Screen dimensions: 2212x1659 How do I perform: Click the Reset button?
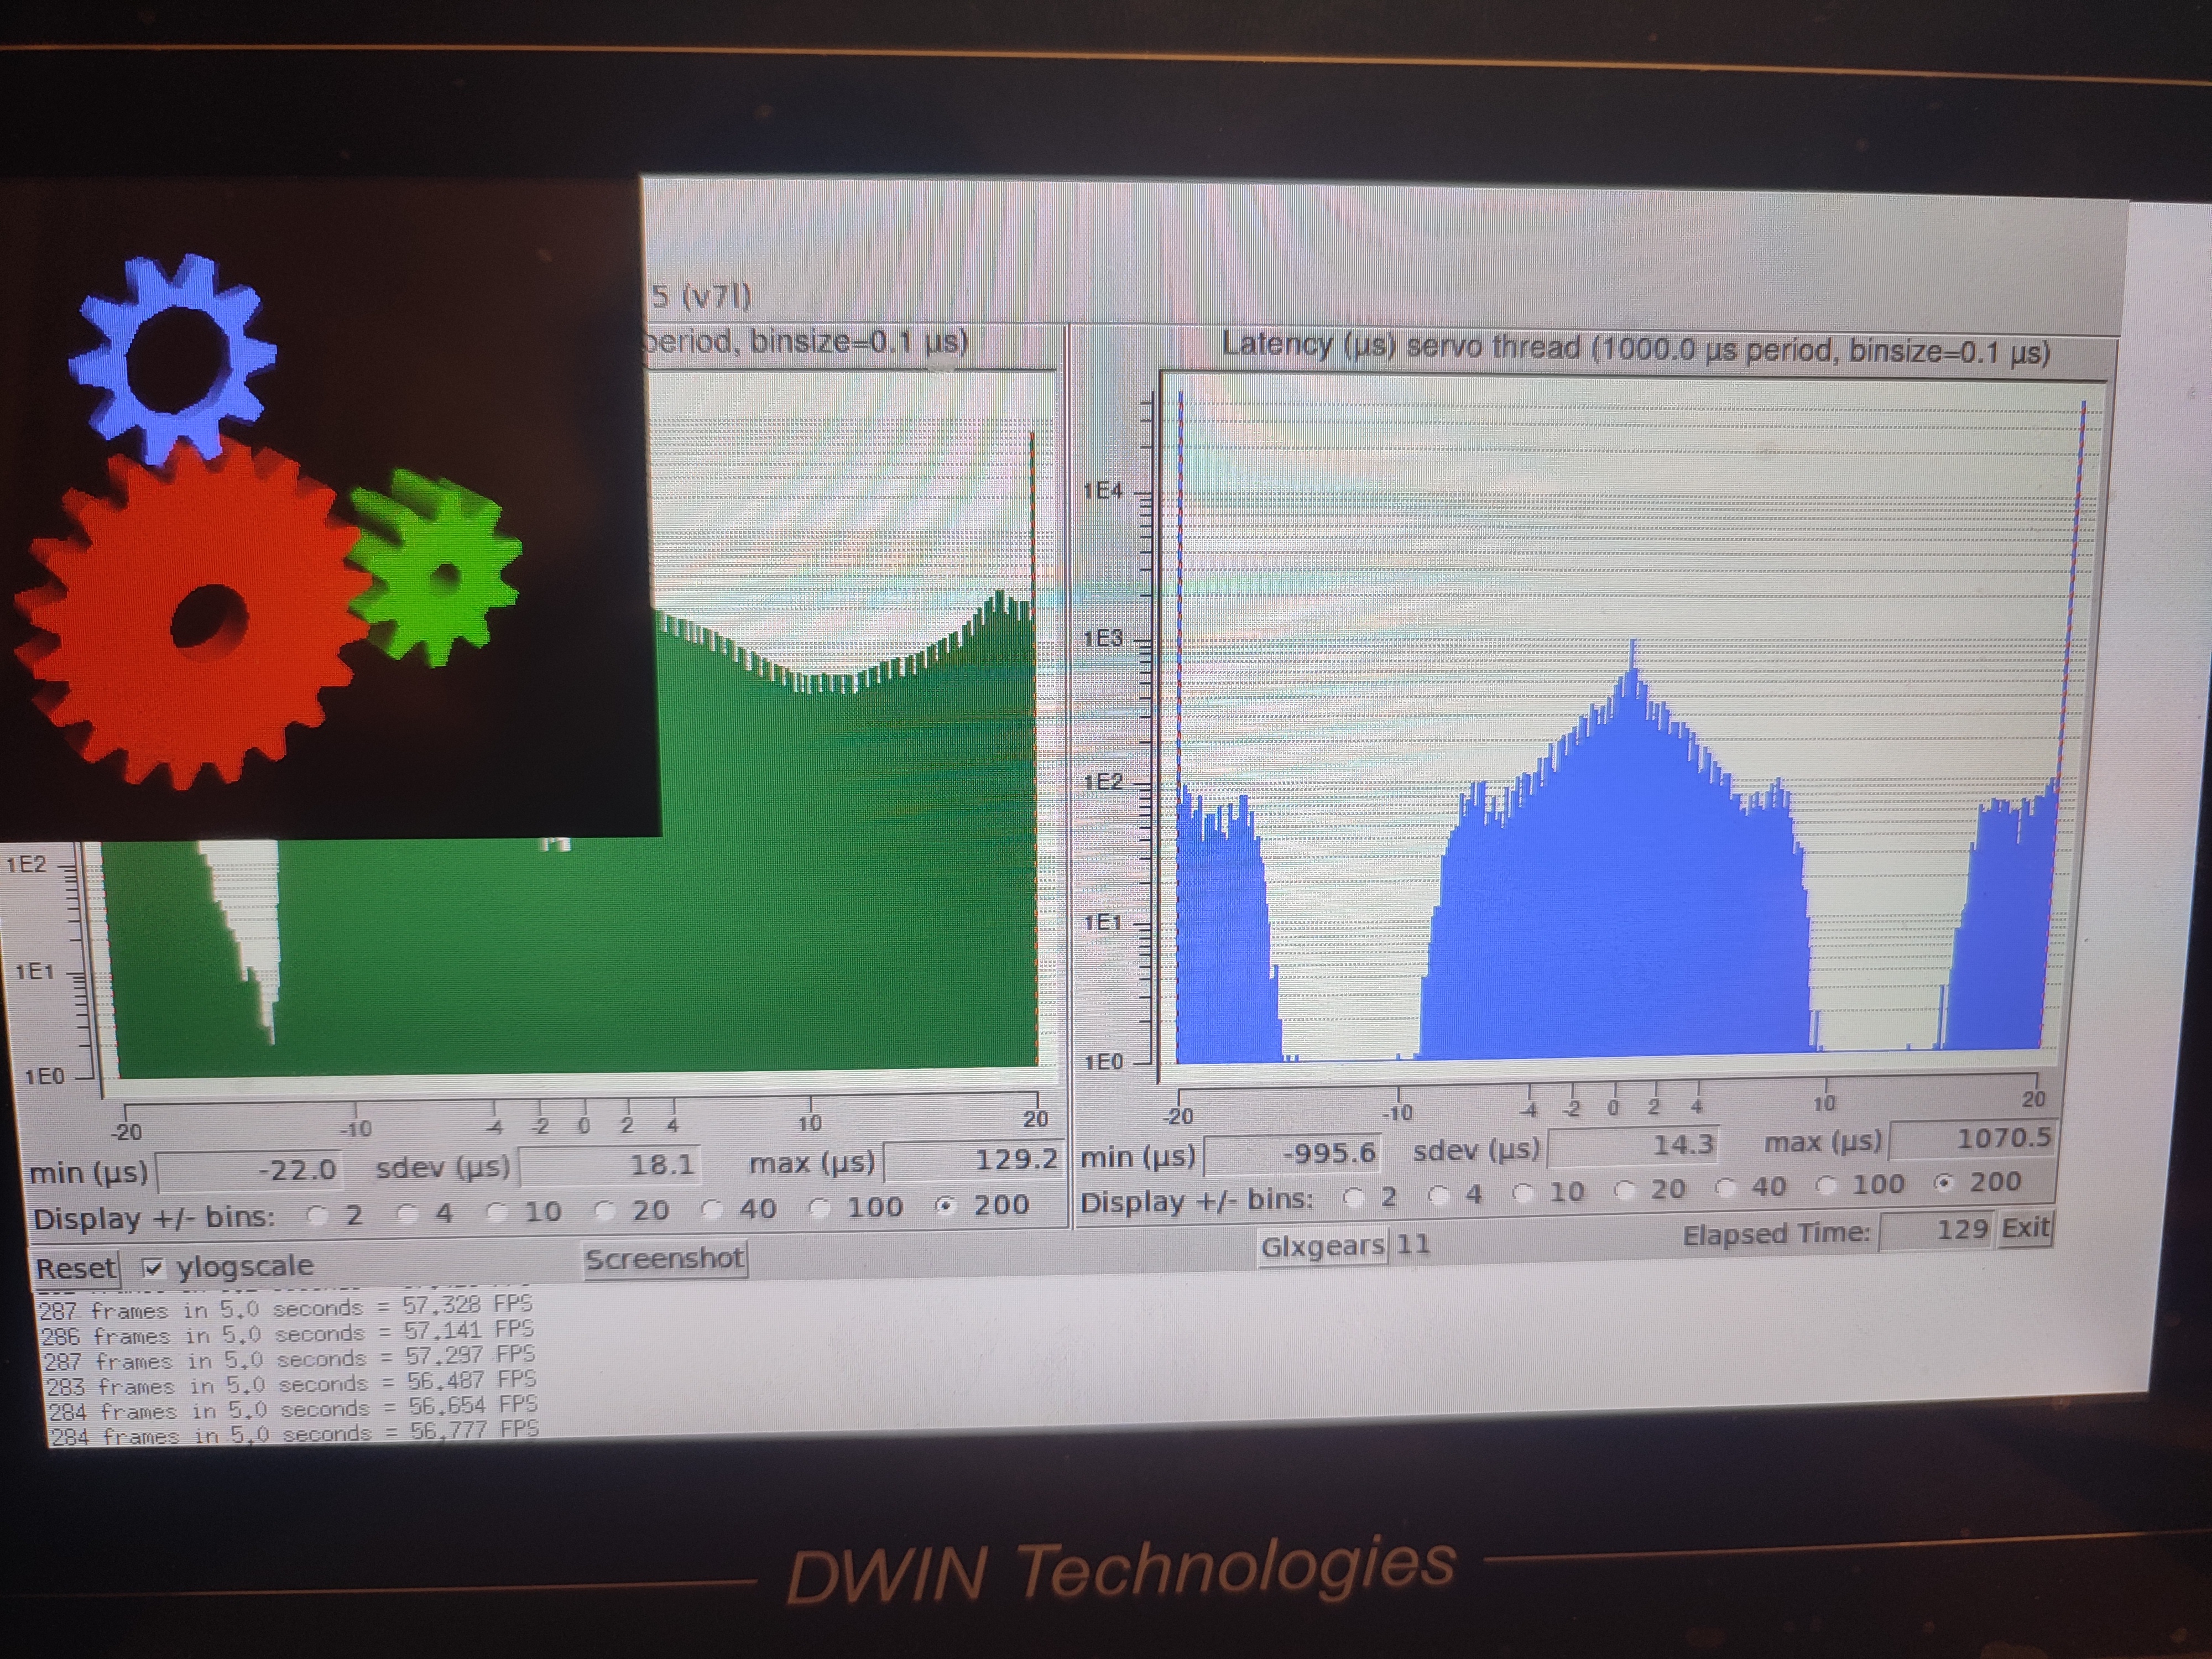[75, 1268]
